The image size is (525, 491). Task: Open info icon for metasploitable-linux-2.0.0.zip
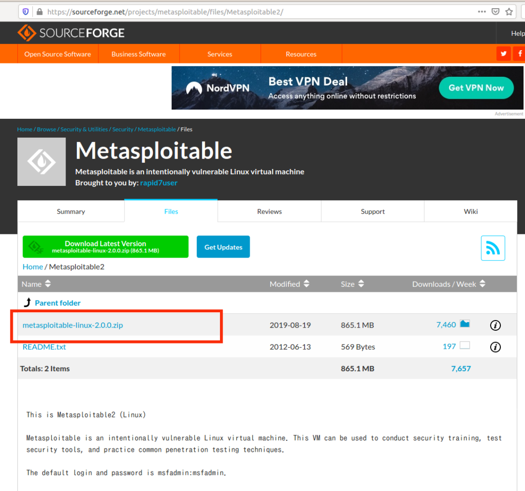(x=495, y=325)
